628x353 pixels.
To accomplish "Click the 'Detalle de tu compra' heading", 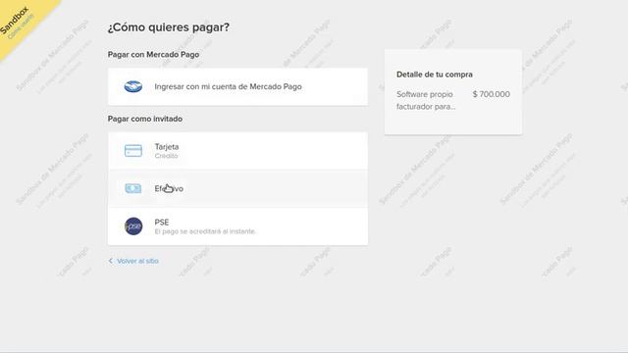I will (x=435, y=75).
